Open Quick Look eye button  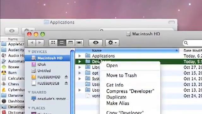96,43
